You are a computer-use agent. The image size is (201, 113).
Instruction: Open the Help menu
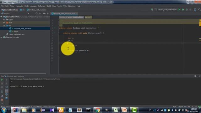point(78,6)
